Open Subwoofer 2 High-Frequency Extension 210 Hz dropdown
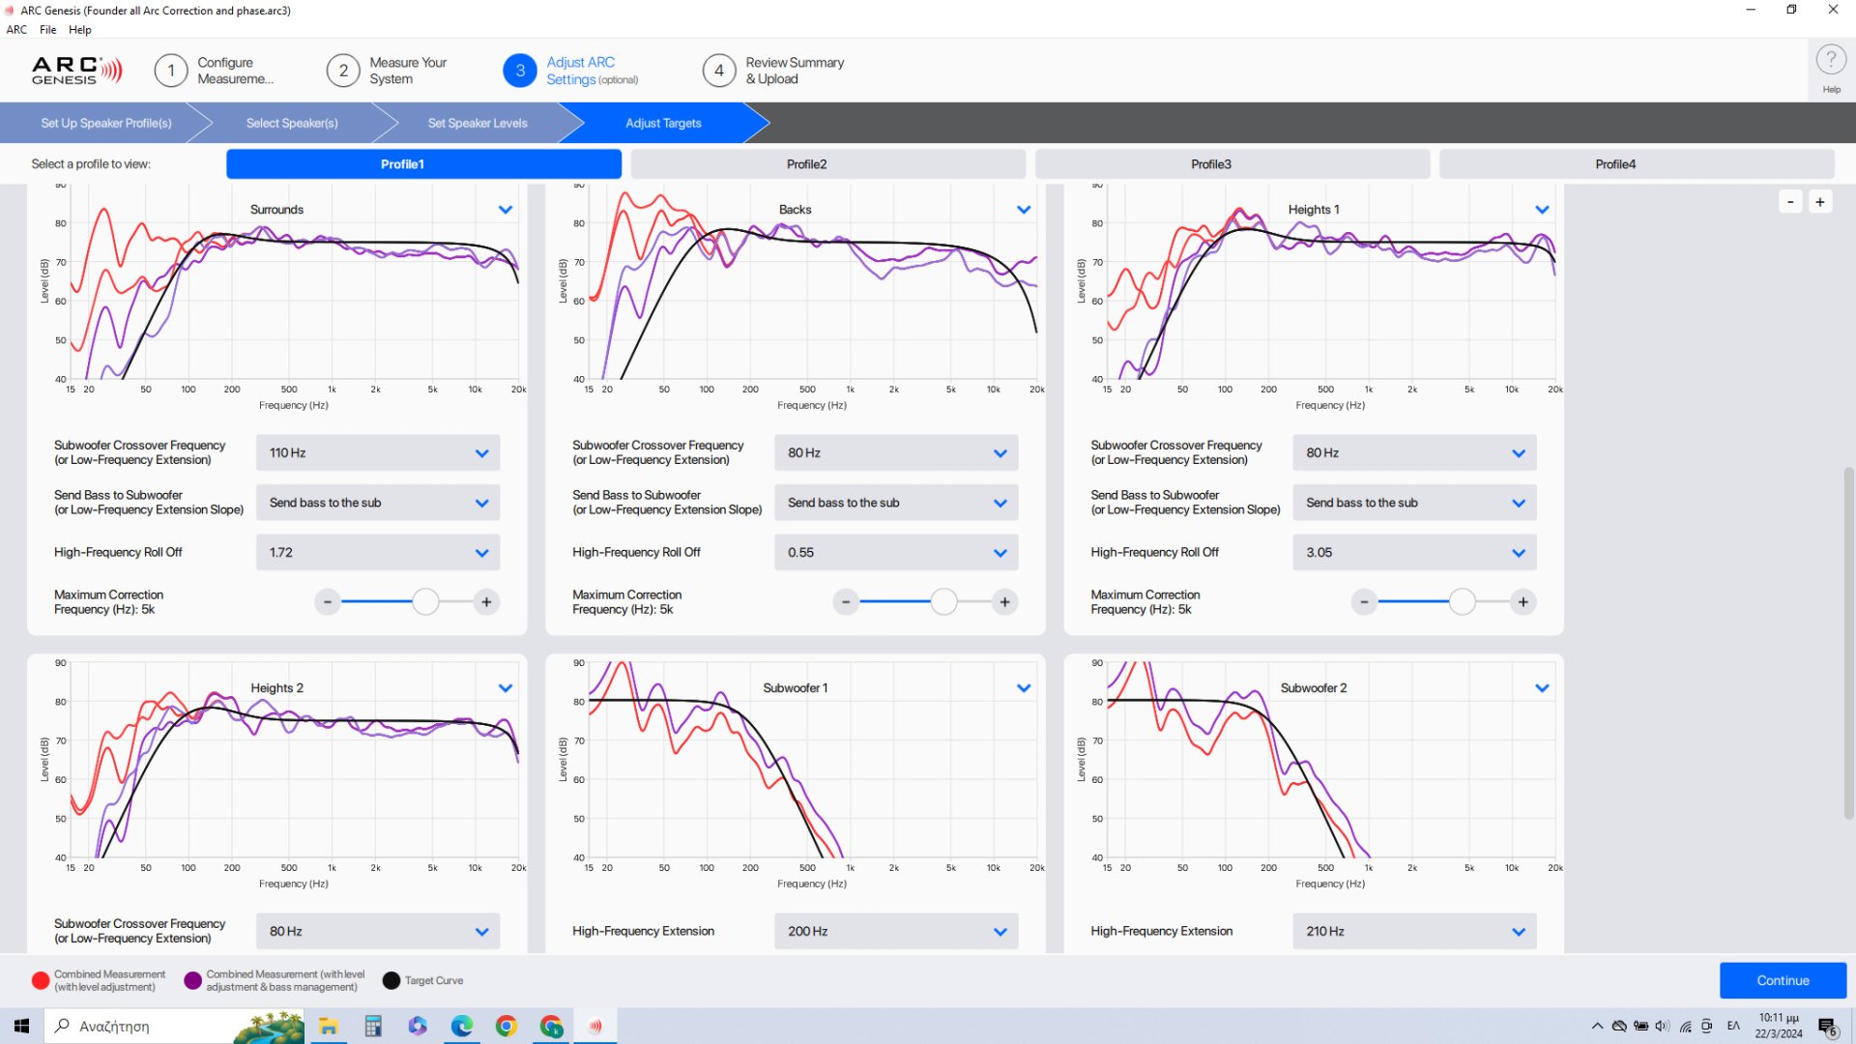1856x1044 pixels. tap(1414, 931)
